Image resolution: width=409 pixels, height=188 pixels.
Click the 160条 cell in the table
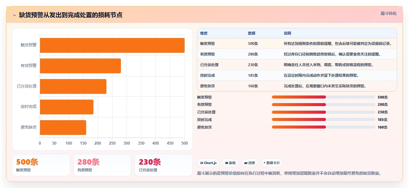click(x=253, y=86)
